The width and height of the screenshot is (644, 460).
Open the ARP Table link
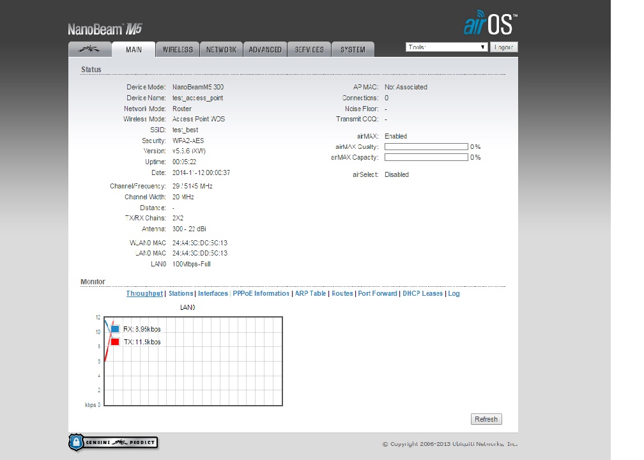pos(310,294)
